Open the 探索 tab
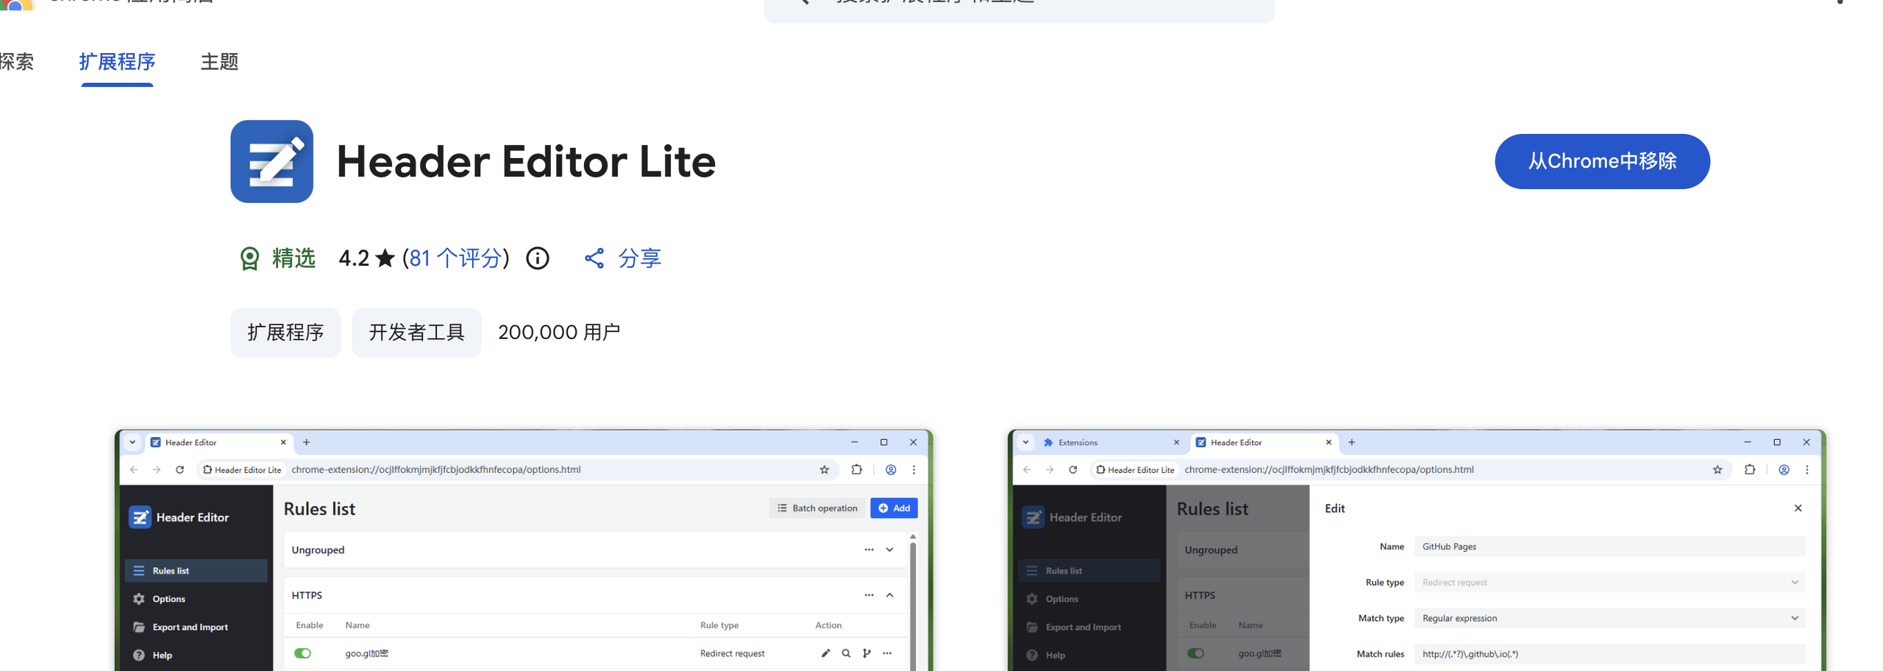 (16, 62)
